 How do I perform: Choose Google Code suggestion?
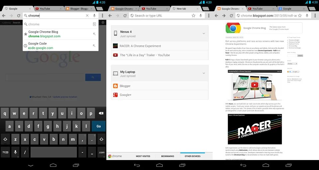(x=60, y=45)
